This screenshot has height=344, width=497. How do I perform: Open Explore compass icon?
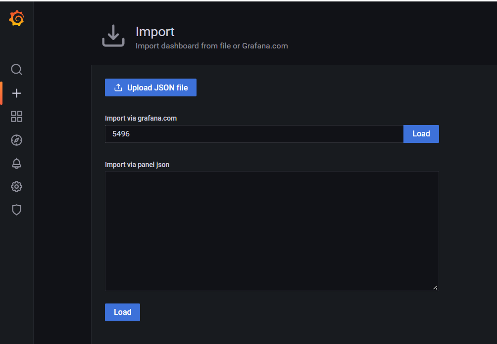pos(16,140)
